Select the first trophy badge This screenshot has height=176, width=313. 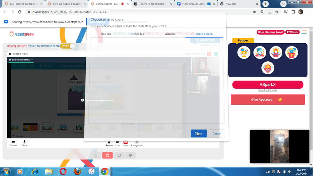244,53
